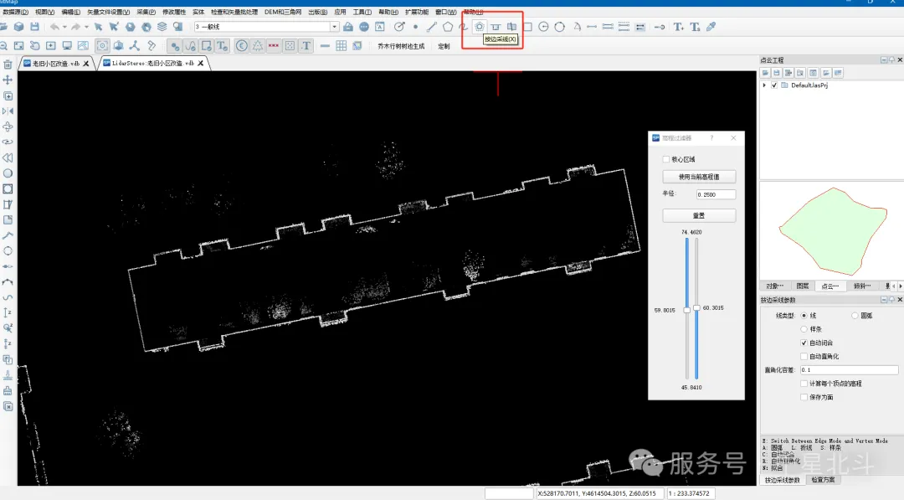The width and height of the screenshot is (904, 500).
Task: Select the 按边采线 edge-tracing tool icon
Action: [479, 27]
